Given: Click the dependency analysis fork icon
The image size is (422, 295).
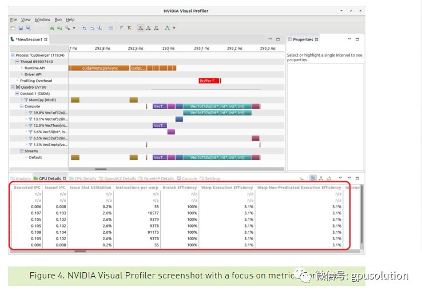Looking at the screenshot, I should pos(168,28).
